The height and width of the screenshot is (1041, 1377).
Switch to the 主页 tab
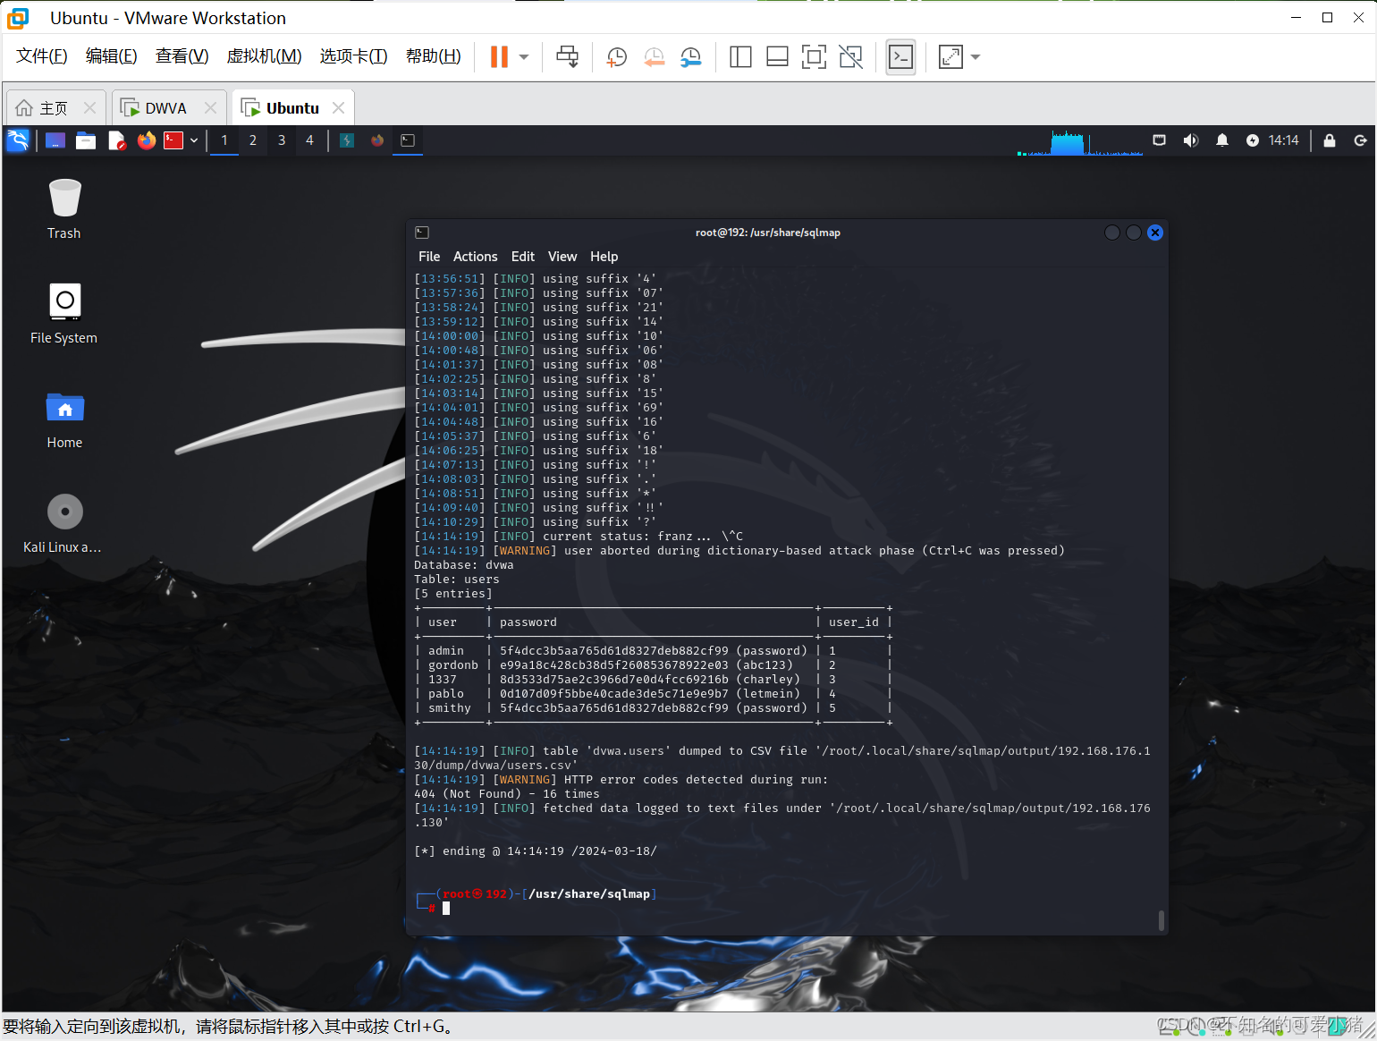[x=54, y=108]
